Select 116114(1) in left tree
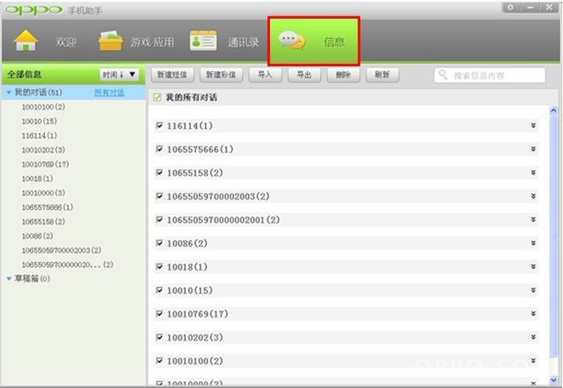 coord(39,136)
